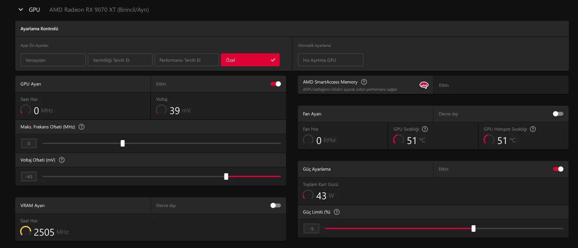The height and width of the screenshot is (248, 578).
Task: Choose the Verimliliği Tercih Et preset
Action: [120, 60]
